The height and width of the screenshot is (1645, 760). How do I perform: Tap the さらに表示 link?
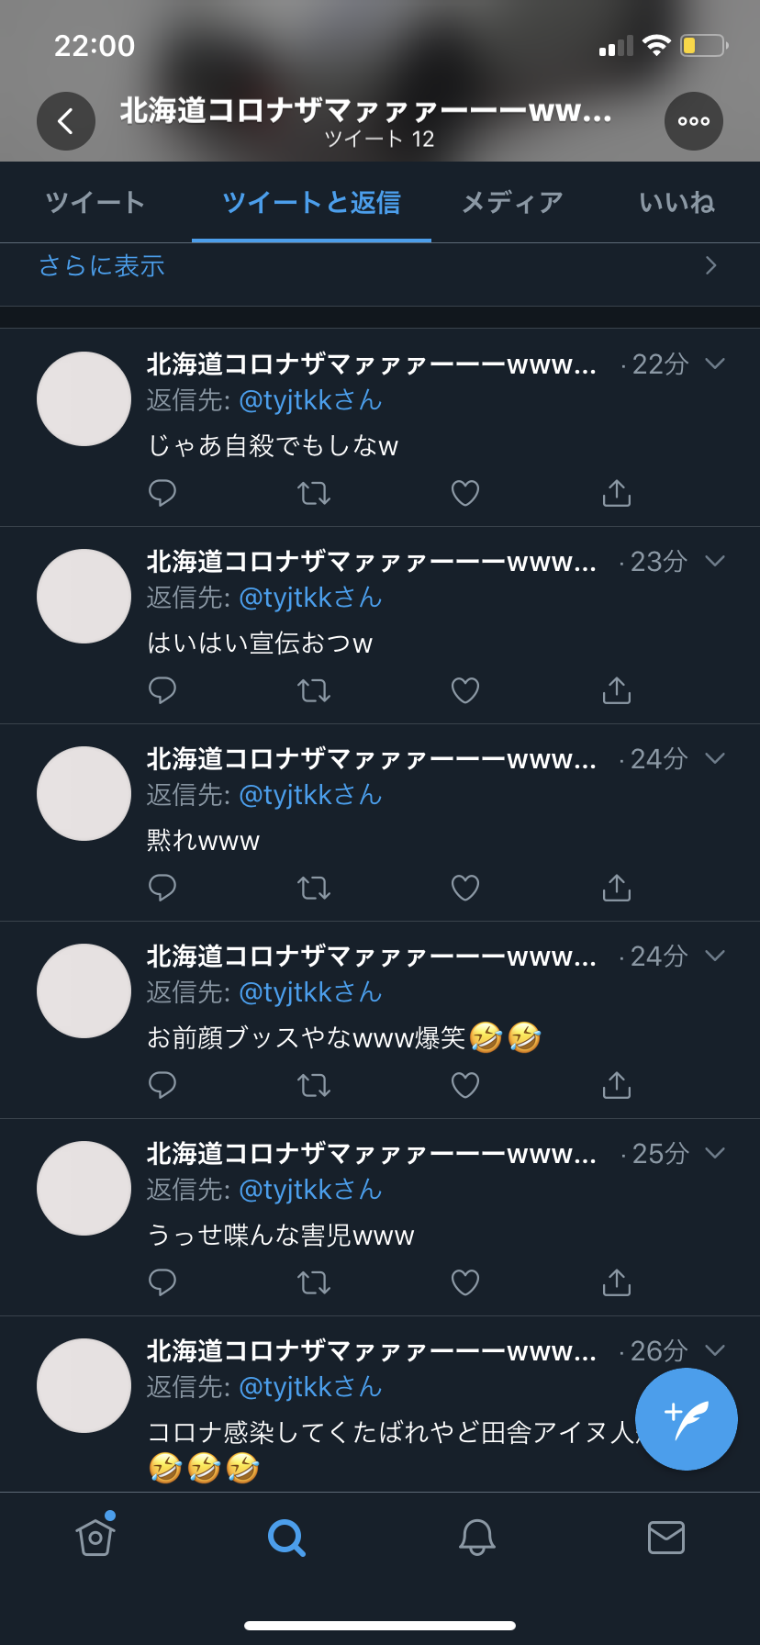tap(102, 265)
